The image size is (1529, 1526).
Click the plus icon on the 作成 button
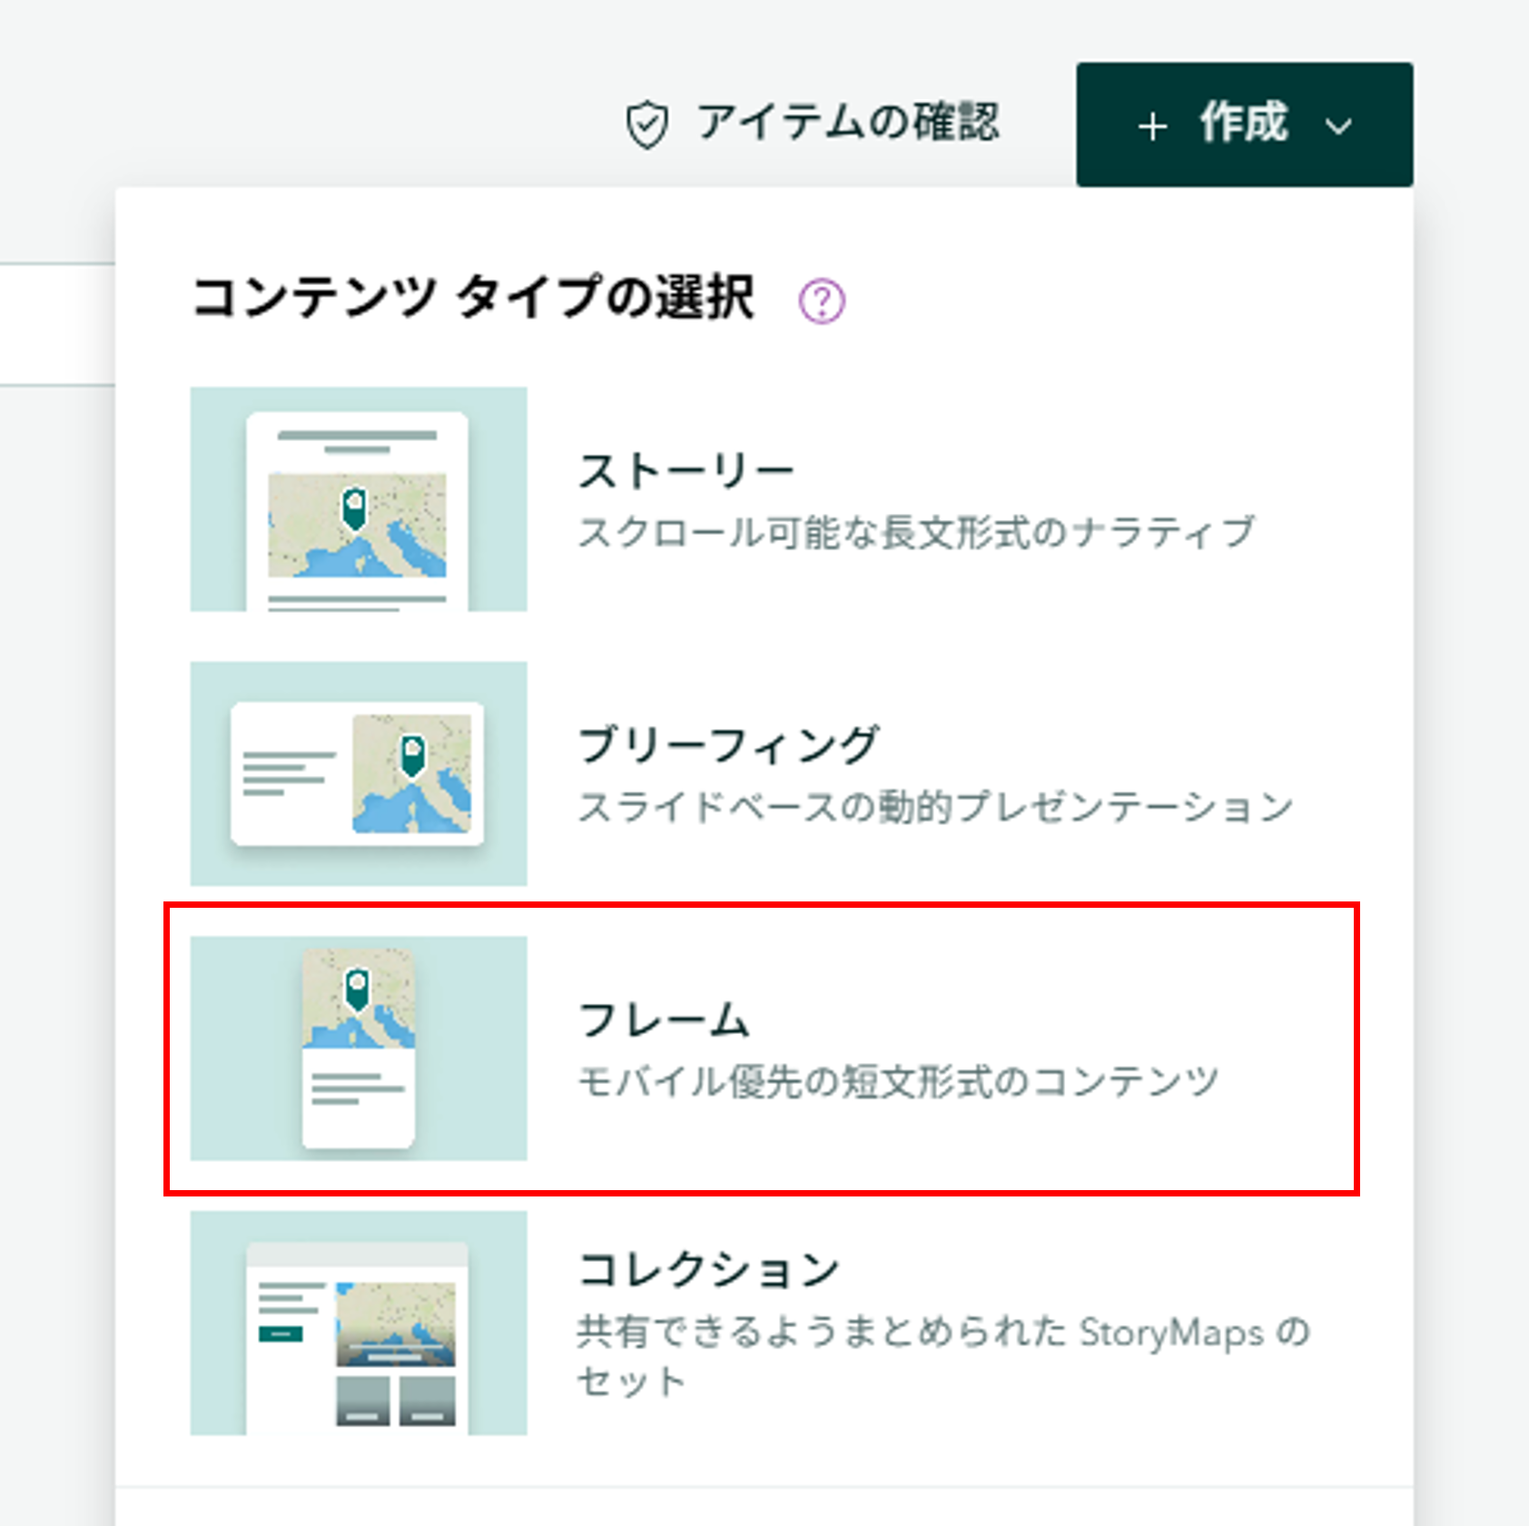pos(1152,126)
